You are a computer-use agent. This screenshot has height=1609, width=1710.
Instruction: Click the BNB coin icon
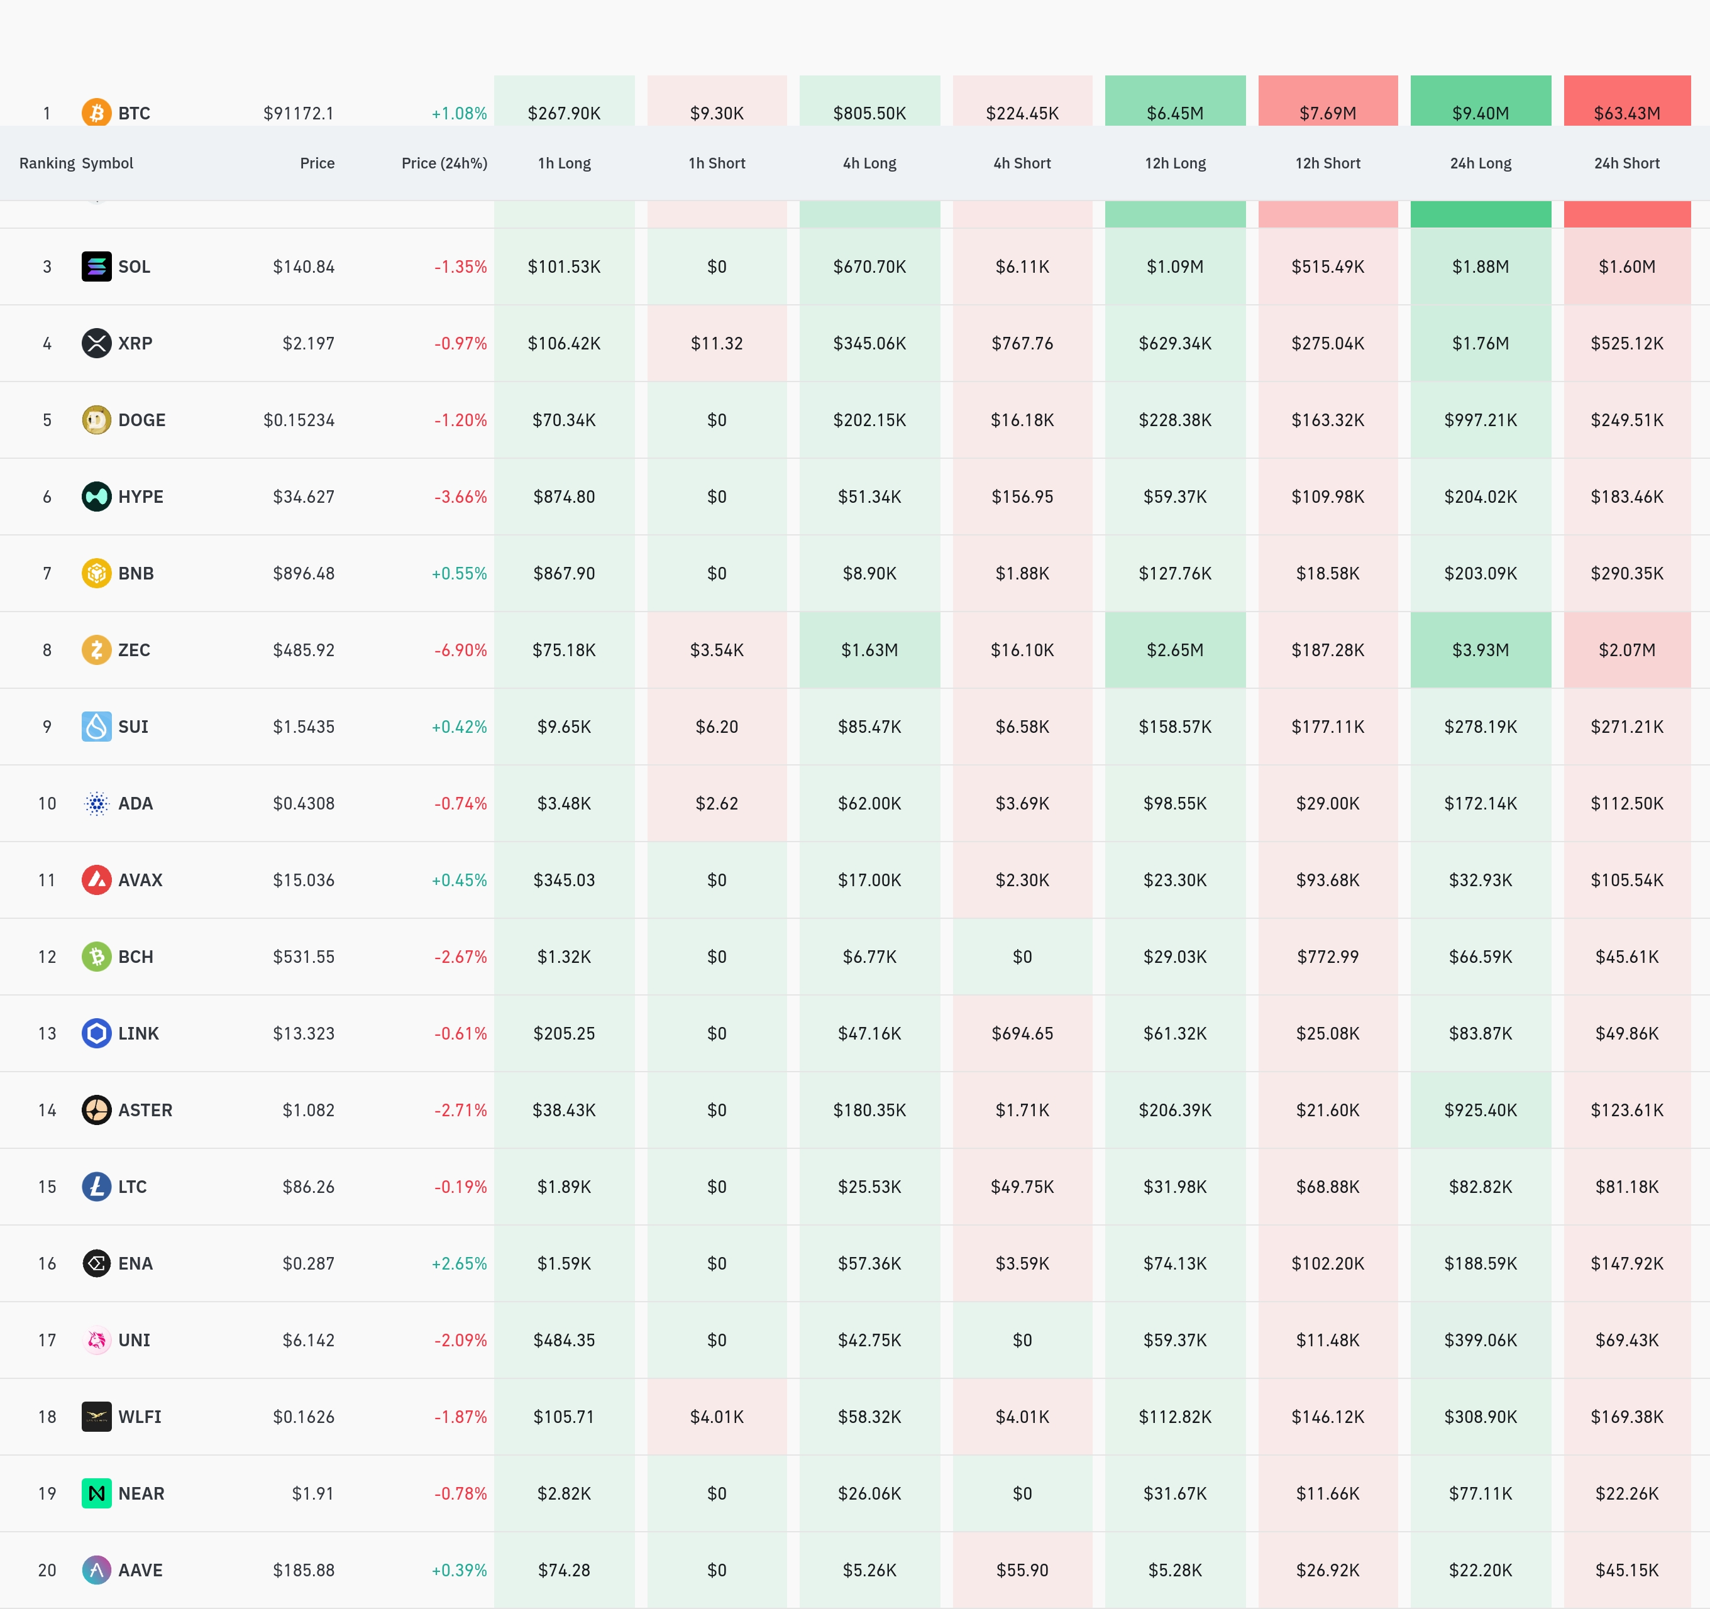(96, 573)
